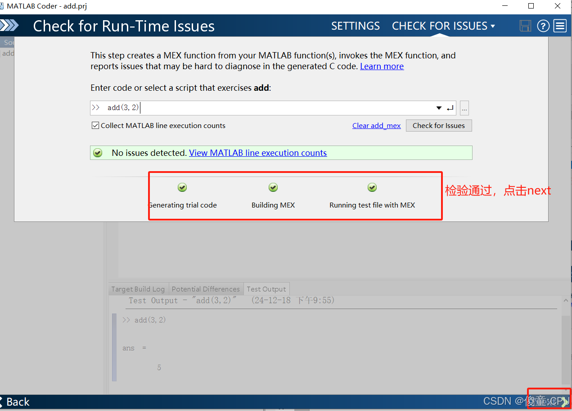Switch to the Target Build Log tab
572x411 pixels.
click(138, 289)
